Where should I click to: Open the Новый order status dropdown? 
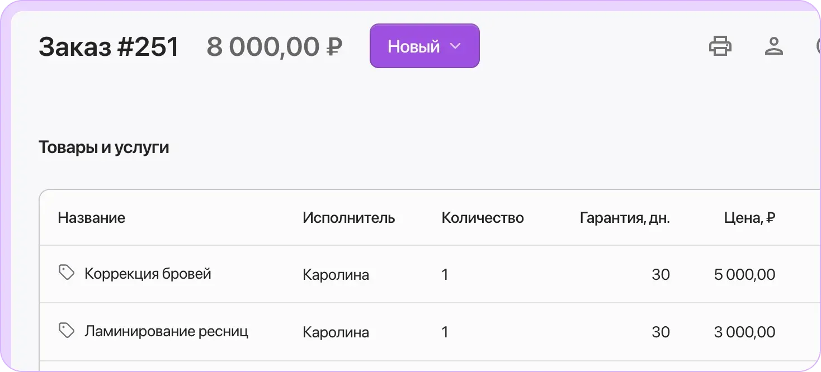tap(424, 46)
